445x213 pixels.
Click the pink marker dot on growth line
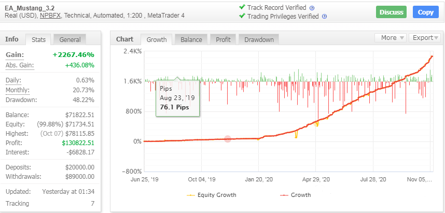point(227,139)
